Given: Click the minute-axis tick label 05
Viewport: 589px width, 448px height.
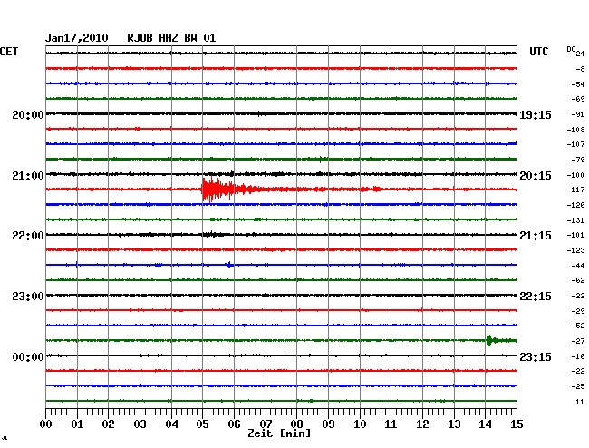Looking at the screenshot, I should [202, 424].
